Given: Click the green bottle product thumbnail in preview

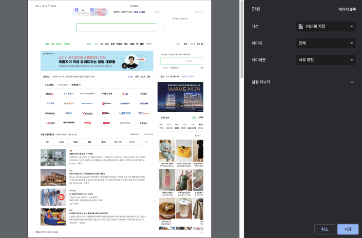Looking at the screenshot, I should click(184, 179).
